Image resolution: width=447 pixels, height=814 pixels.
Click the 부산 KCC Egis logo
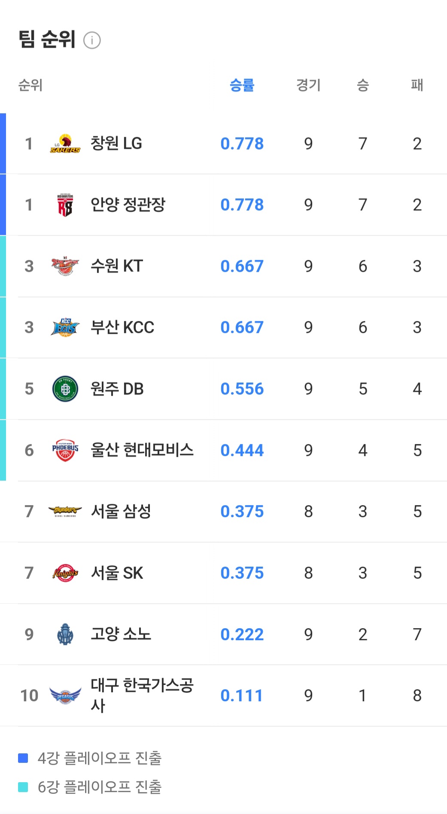coord(65,327)
